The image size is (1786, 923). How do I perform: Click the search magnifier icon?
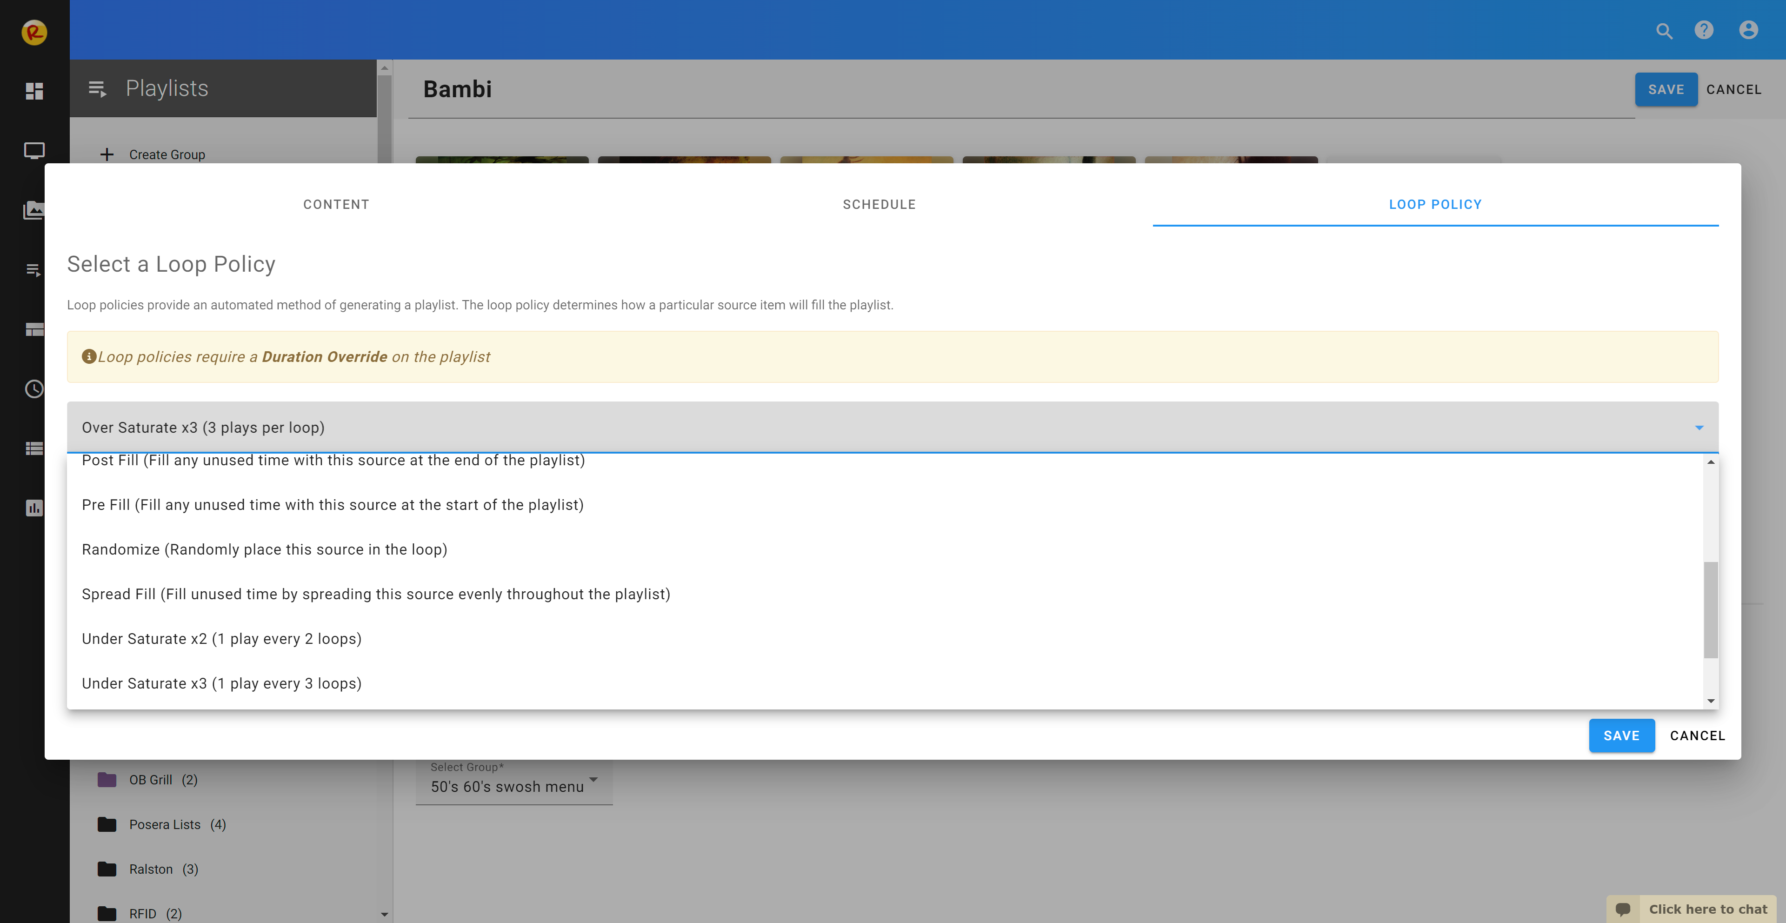pos(1664,31)
